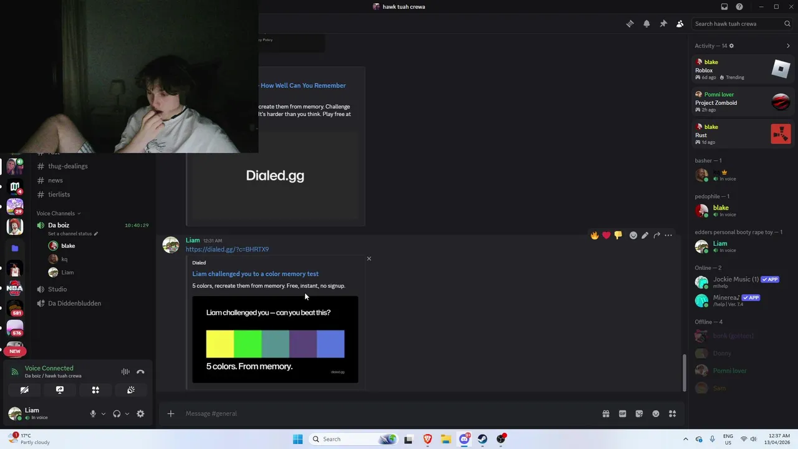This screenshot has height=449, width=798.
Task: Click the search magnifier icon
Action: (x=787, y=24)
